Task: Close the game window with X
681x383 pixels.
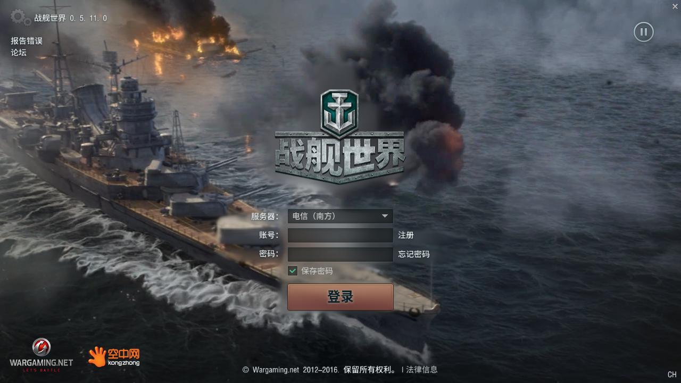Action: 675,6
